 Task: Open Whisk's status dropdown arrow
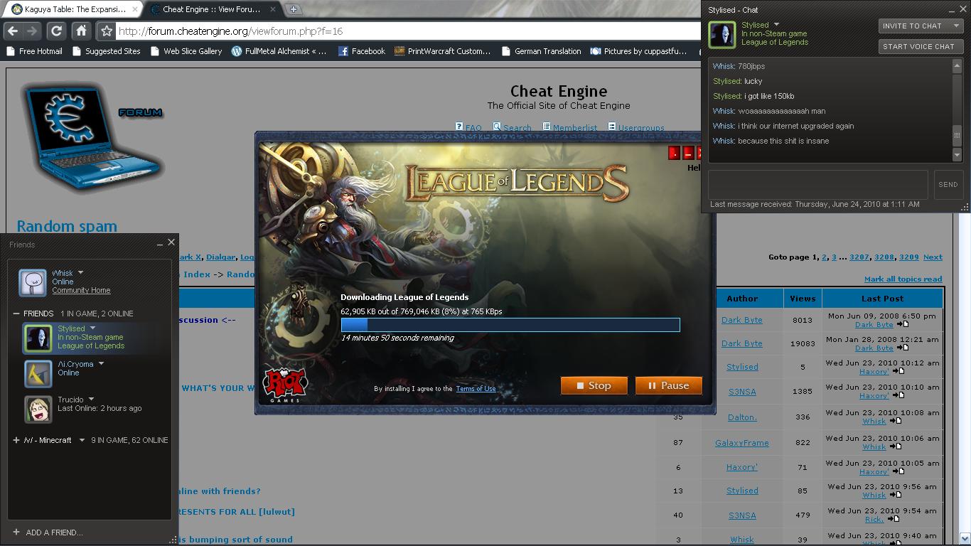point(80,273)
